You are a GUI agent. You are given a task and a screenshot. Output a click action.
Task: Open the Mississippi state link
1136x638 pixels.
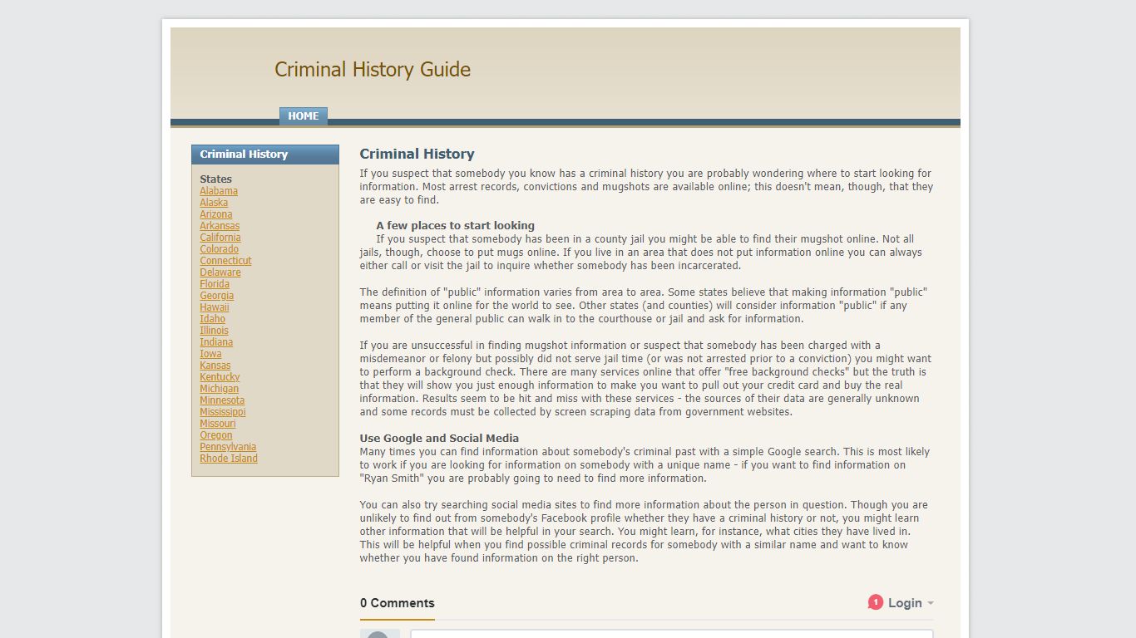223,412
